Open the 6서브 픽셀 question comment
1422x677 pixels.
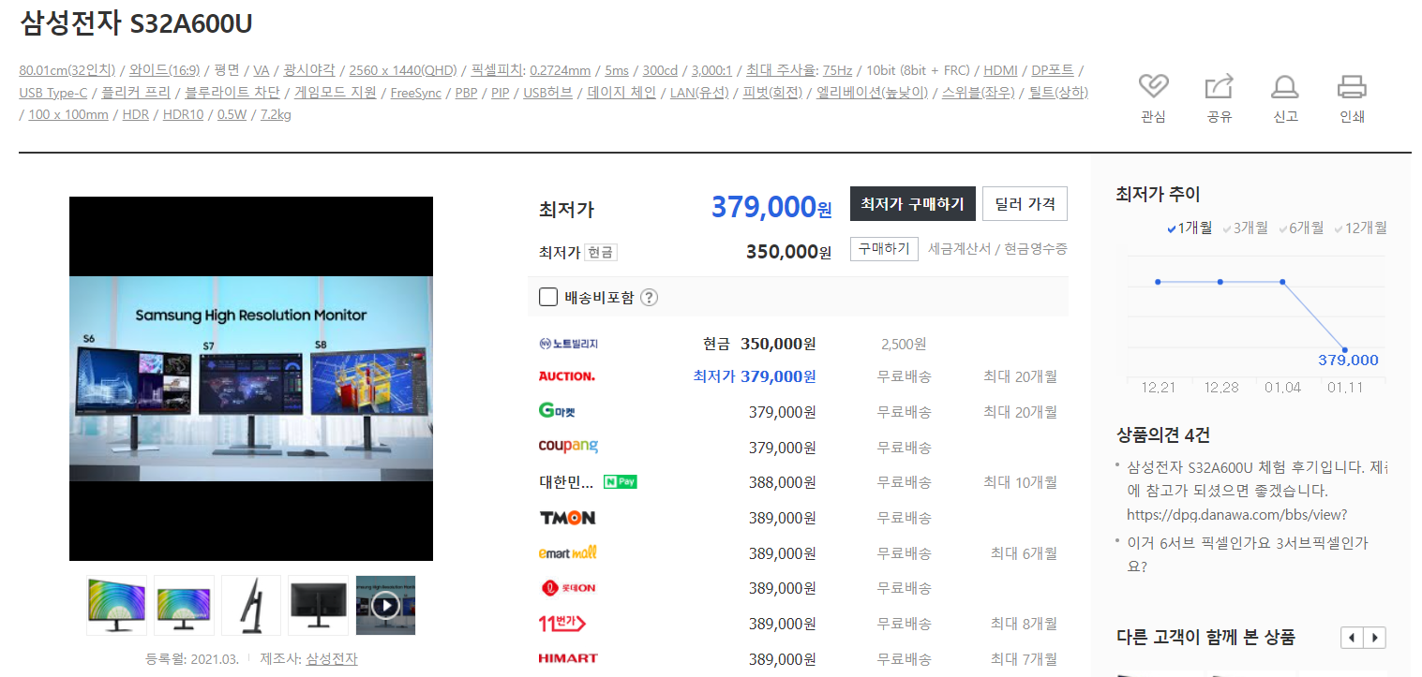(1247, 554)
